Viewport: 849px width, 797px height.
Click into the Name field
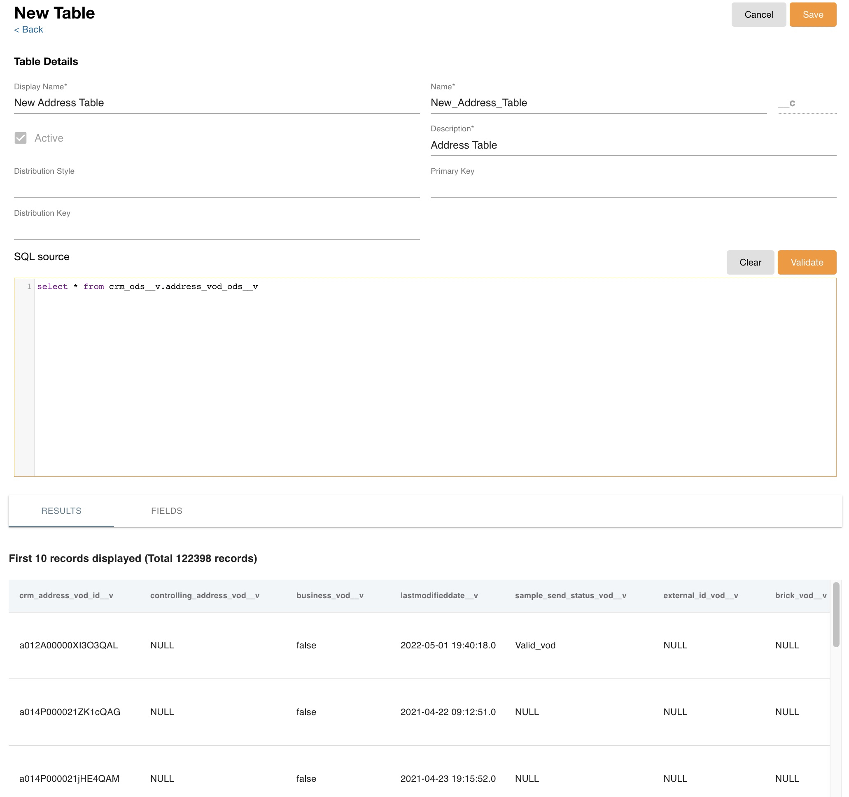click(x=598, y=103)
